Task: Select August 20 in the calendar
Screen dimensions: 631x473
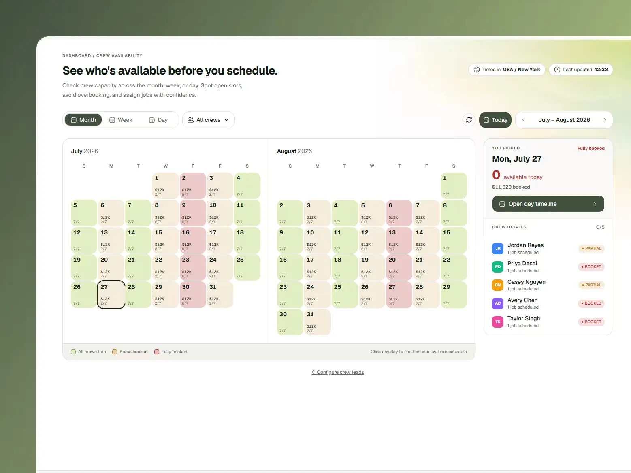Action: [399, 268]
